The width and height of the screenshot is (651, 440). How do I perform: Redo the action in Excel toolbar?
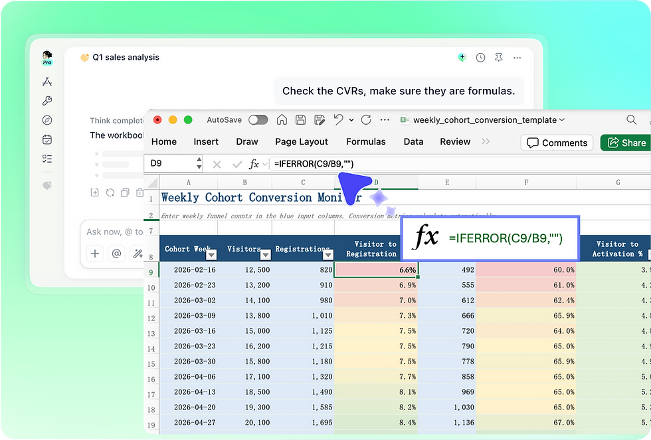coord(366,120)
